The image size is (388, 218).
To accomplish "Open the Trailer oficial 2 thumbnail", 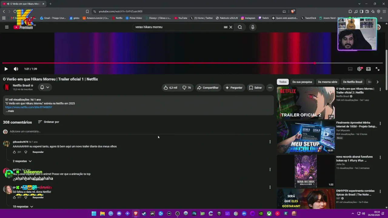I will point(306,103).
